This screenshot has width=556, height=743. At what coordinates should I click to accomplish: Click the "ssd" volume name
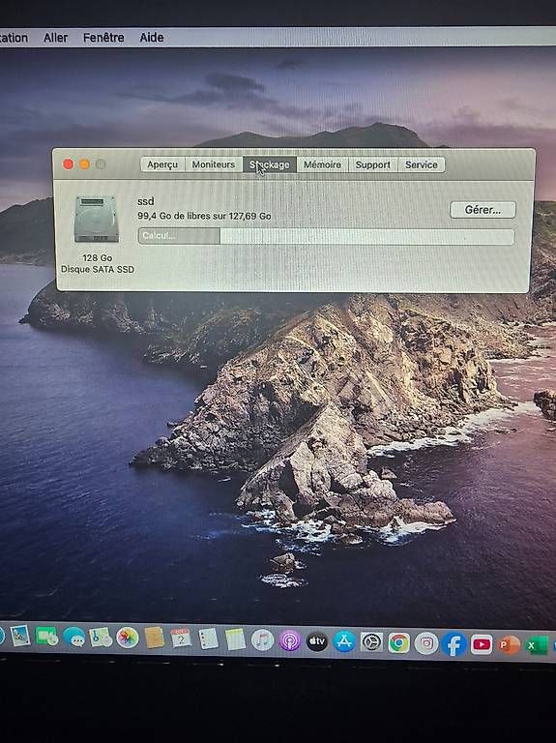146,201
